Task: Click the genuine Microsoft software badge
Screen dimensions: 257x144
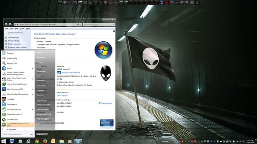Action: [107, 123]
